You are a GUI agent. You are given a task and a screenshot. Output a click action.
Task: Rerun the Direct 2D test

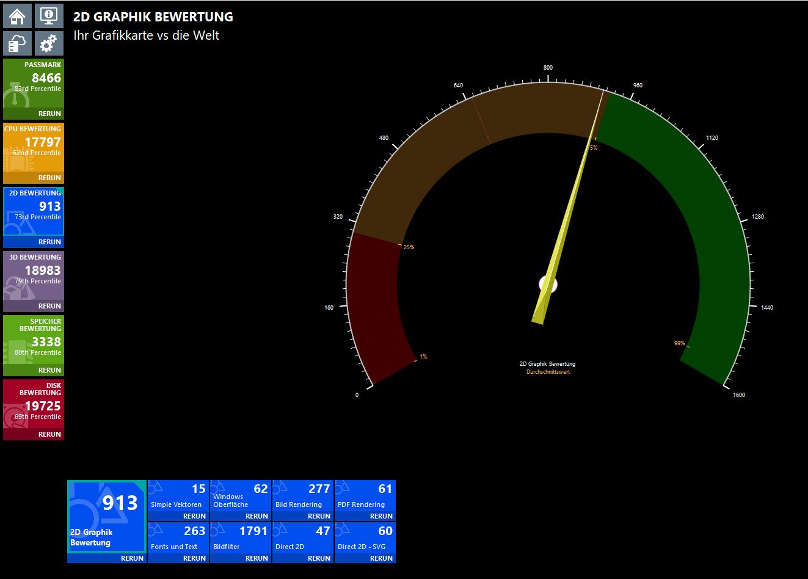pyautogui.click(x=319, y=558)
